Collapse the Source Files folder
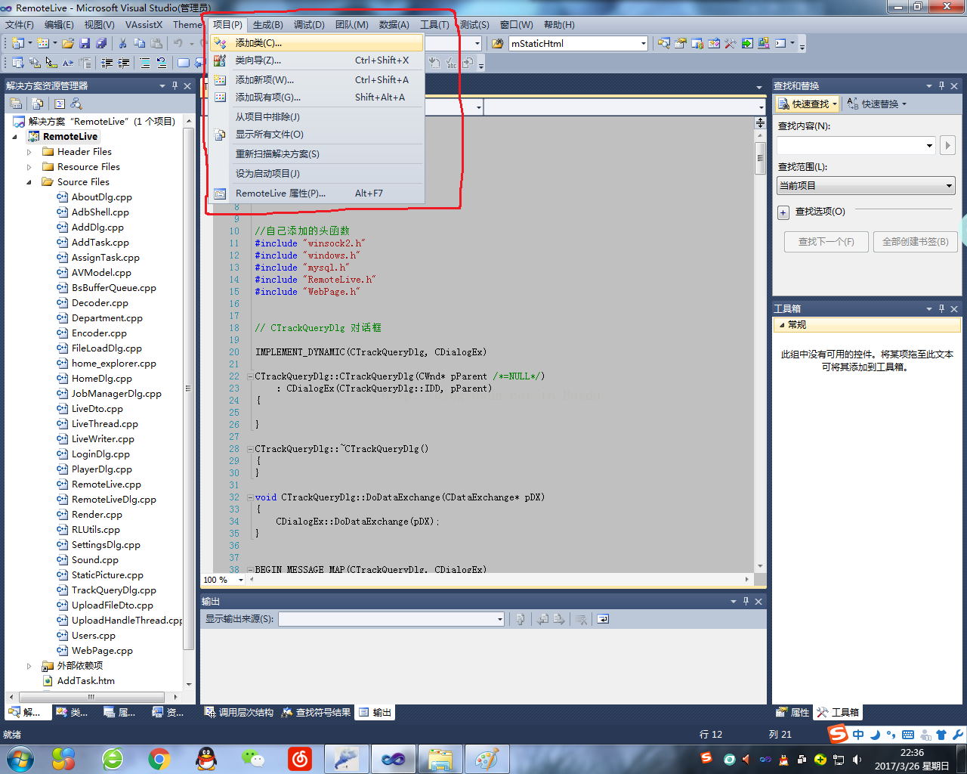The image size is (967, 774). pyautogui.click(x=29, y=182)
